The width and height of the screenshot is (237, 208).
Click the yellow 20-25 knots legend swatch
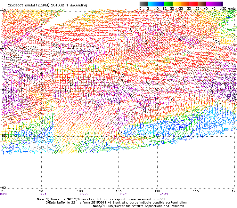tap(177, 4)
